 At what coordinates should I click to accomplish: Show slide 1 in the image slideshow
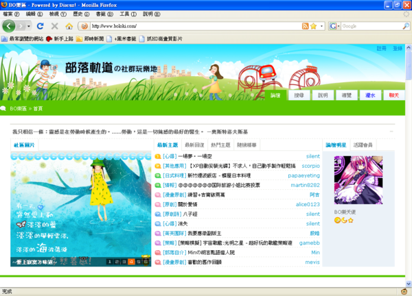pos(110,261)
